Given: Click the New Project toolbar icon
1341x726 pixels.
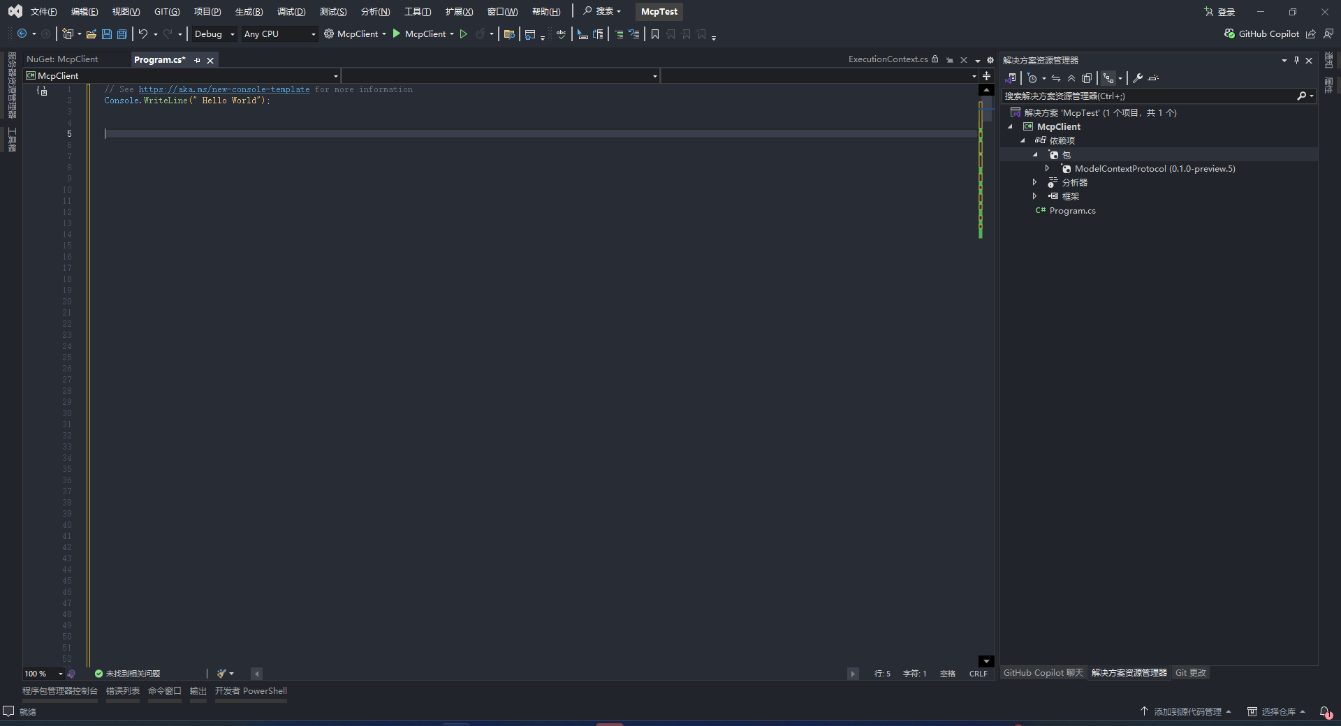Looking at the screenshot, I should click(68, 34).
